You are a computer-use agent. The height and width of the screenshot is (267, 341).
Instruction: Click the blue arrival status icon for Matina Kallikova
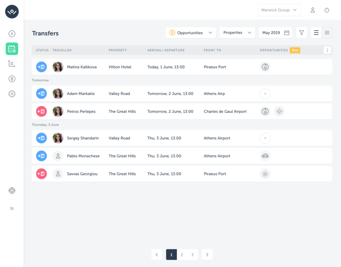point(41,67)
